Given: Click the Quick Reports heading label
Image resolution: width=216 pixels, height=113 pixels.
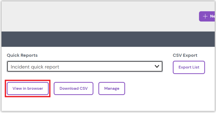Looking at the screenshot, I should pyautogui.click(x=22, y=55).
